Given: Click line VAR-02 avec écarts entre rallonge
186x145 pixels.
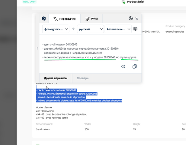Looking at the screenshot, I should pyautogui.click(x=61, y=114).
